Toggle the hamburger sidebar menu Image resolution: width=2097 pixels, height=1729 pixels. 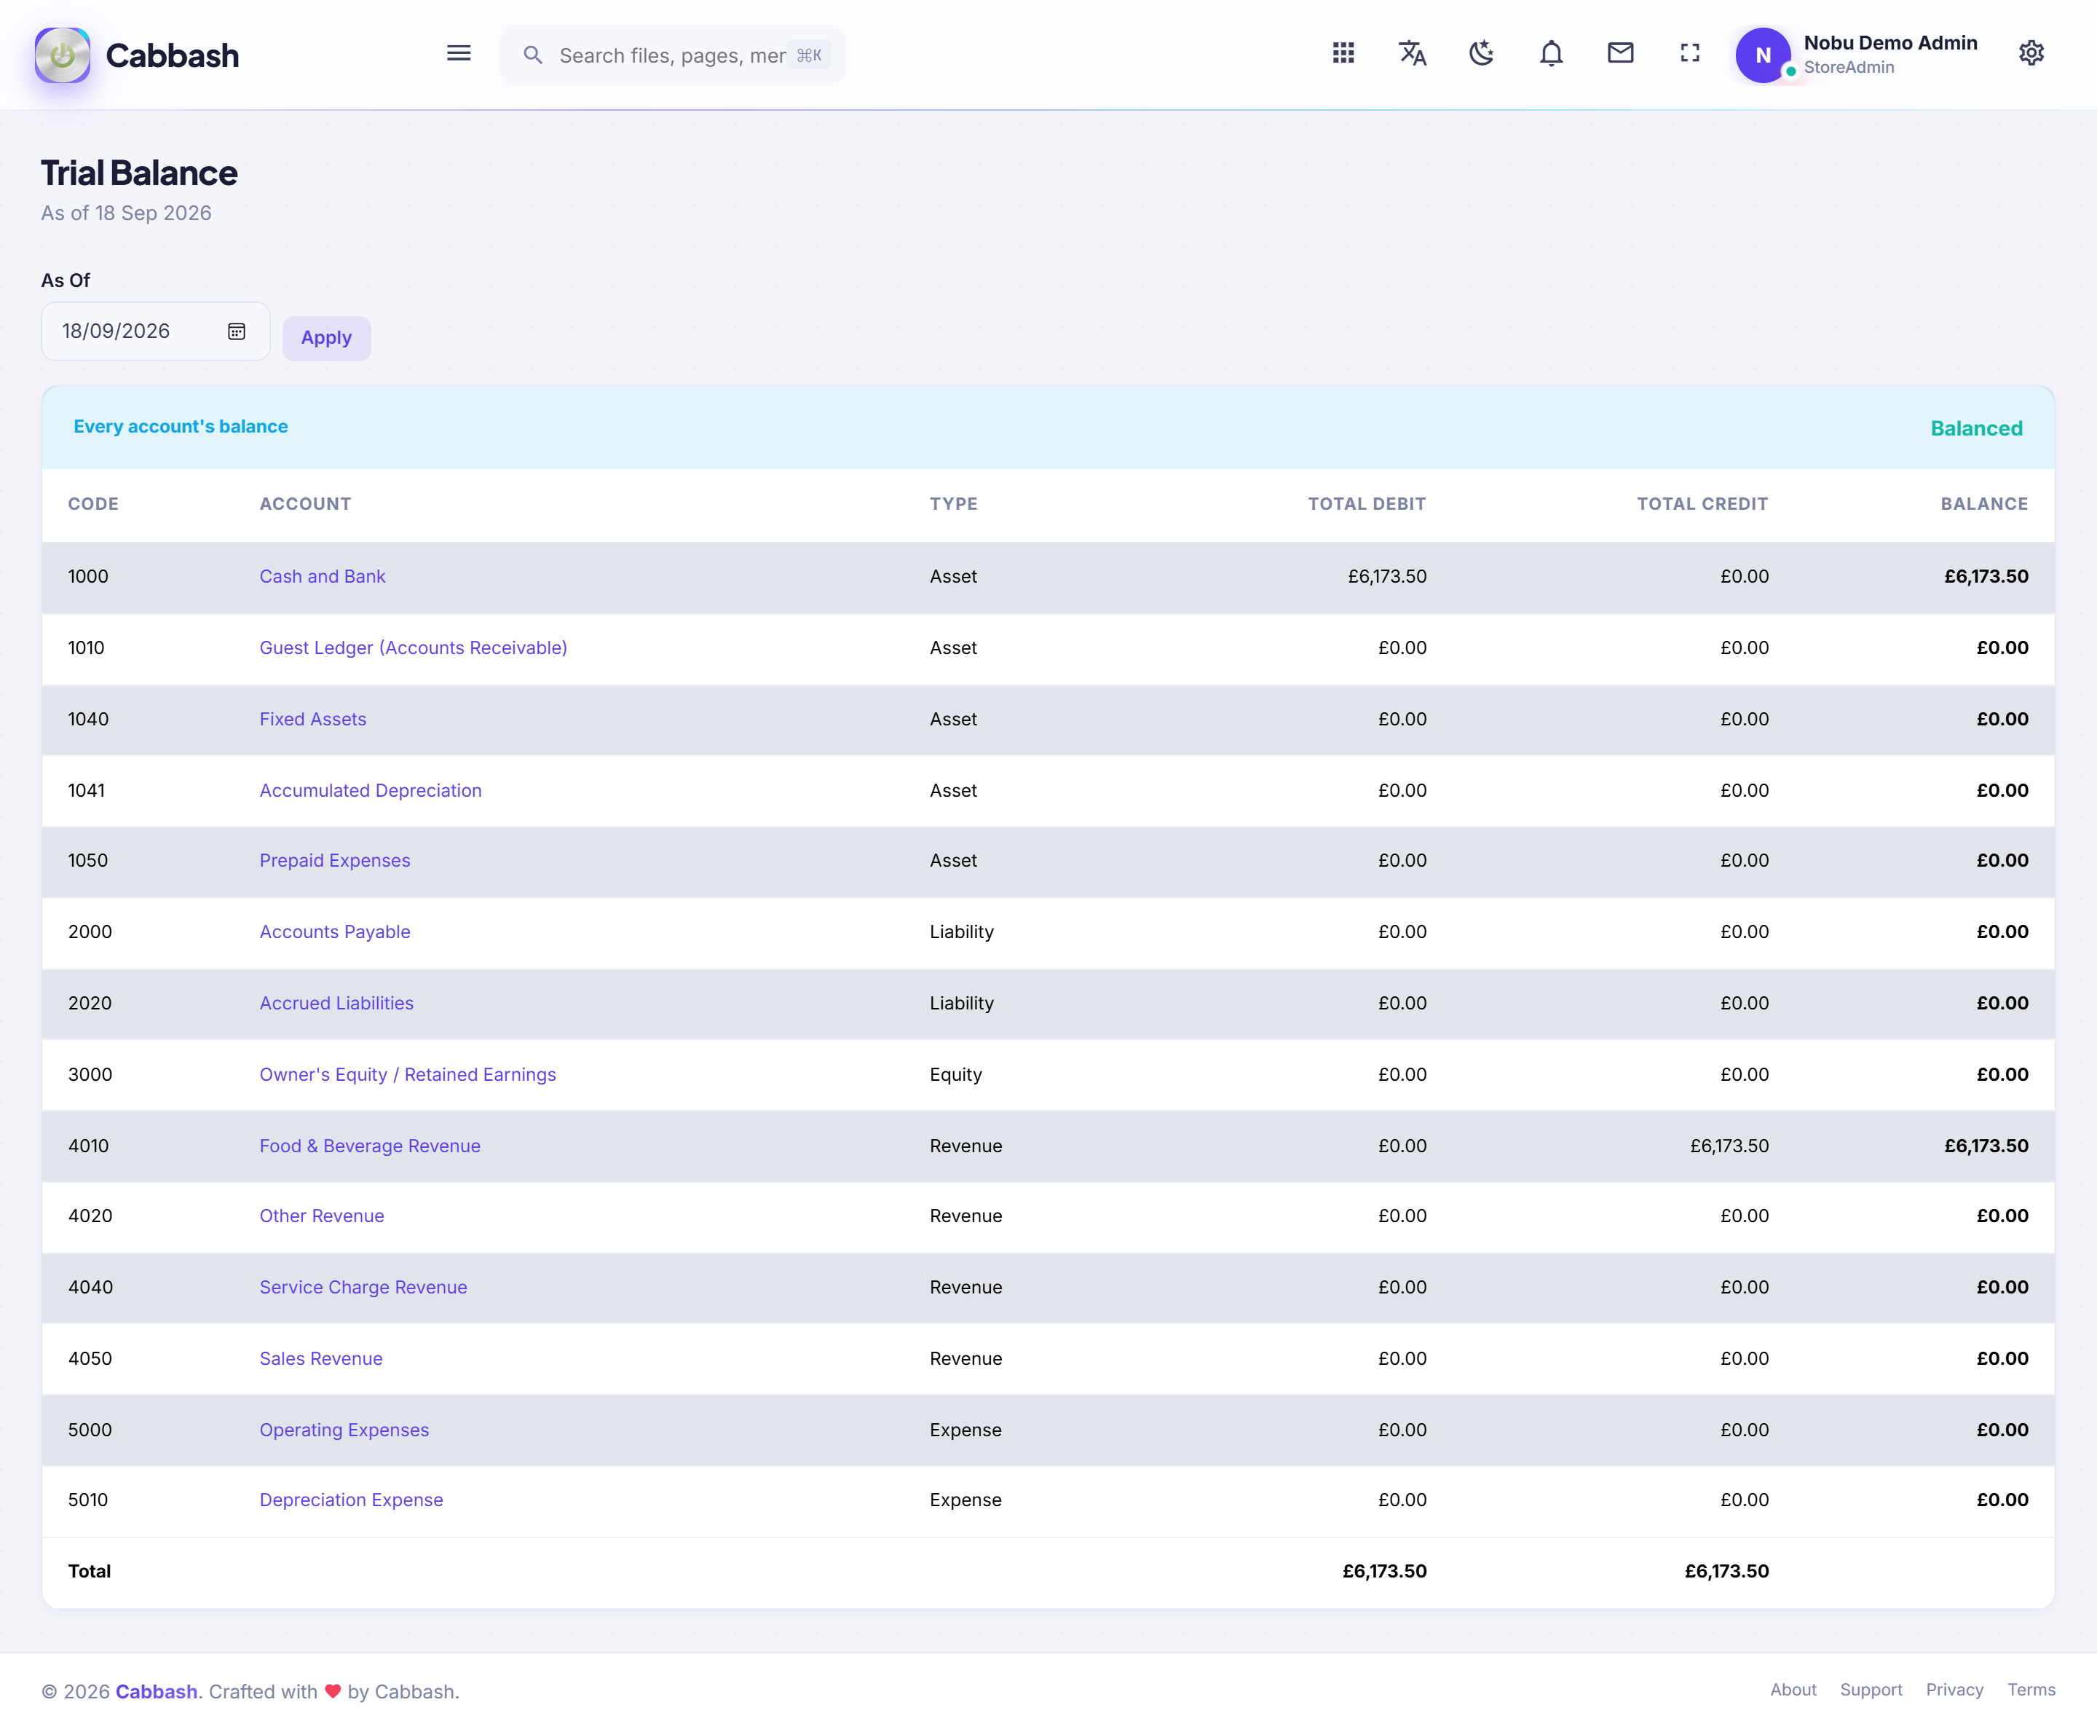[x=459, y=52]
